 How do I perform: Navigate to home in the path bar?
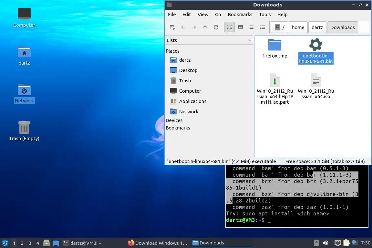click(298, 27)
